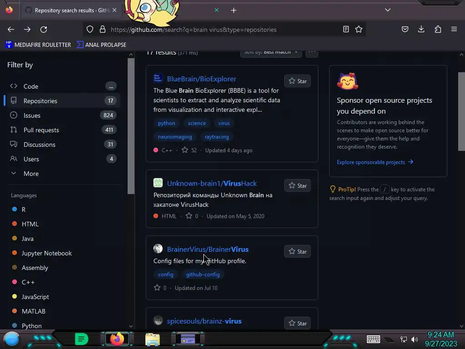This screenshot has width=465, height=349.
Task: Reload the page with the refresh icon
Action: click(x=44, y=30)
